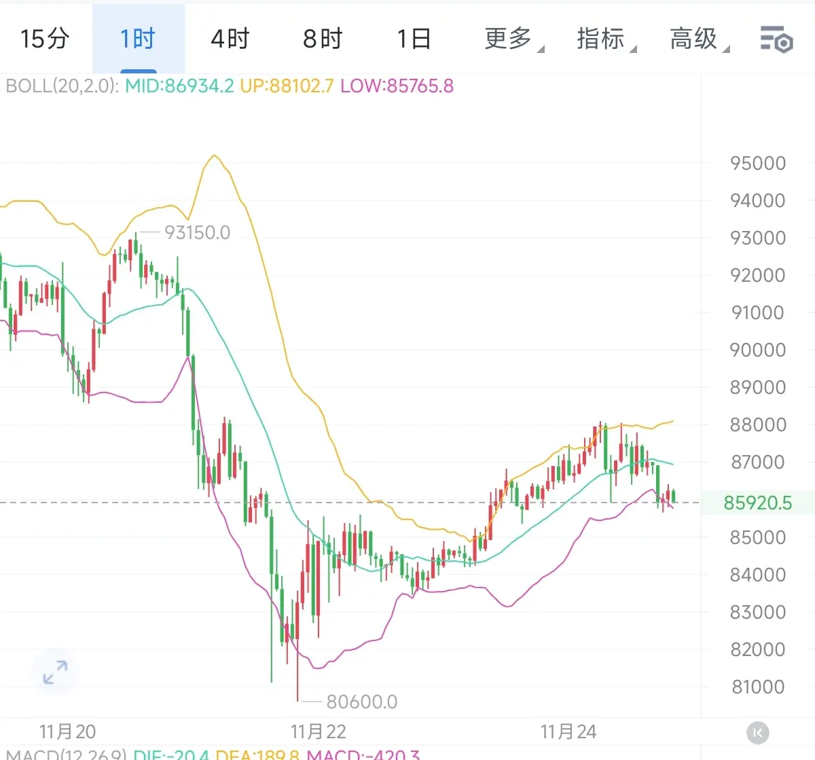Jump to the latest candle with the skip button
Screen dimensions: 815x760
point(758,732)
